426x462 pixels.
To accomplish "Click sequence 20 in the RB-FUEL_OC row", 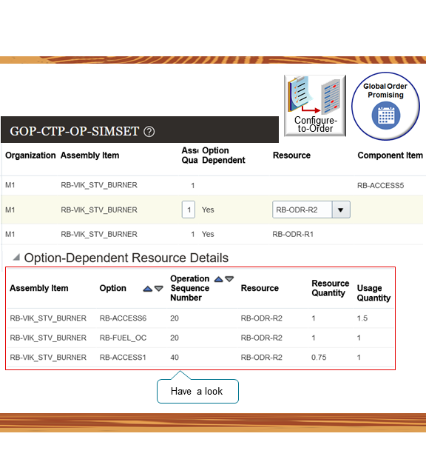I will tap(175, 338).
